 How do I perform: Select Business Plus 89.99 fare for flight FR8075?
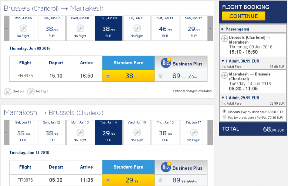160,76
